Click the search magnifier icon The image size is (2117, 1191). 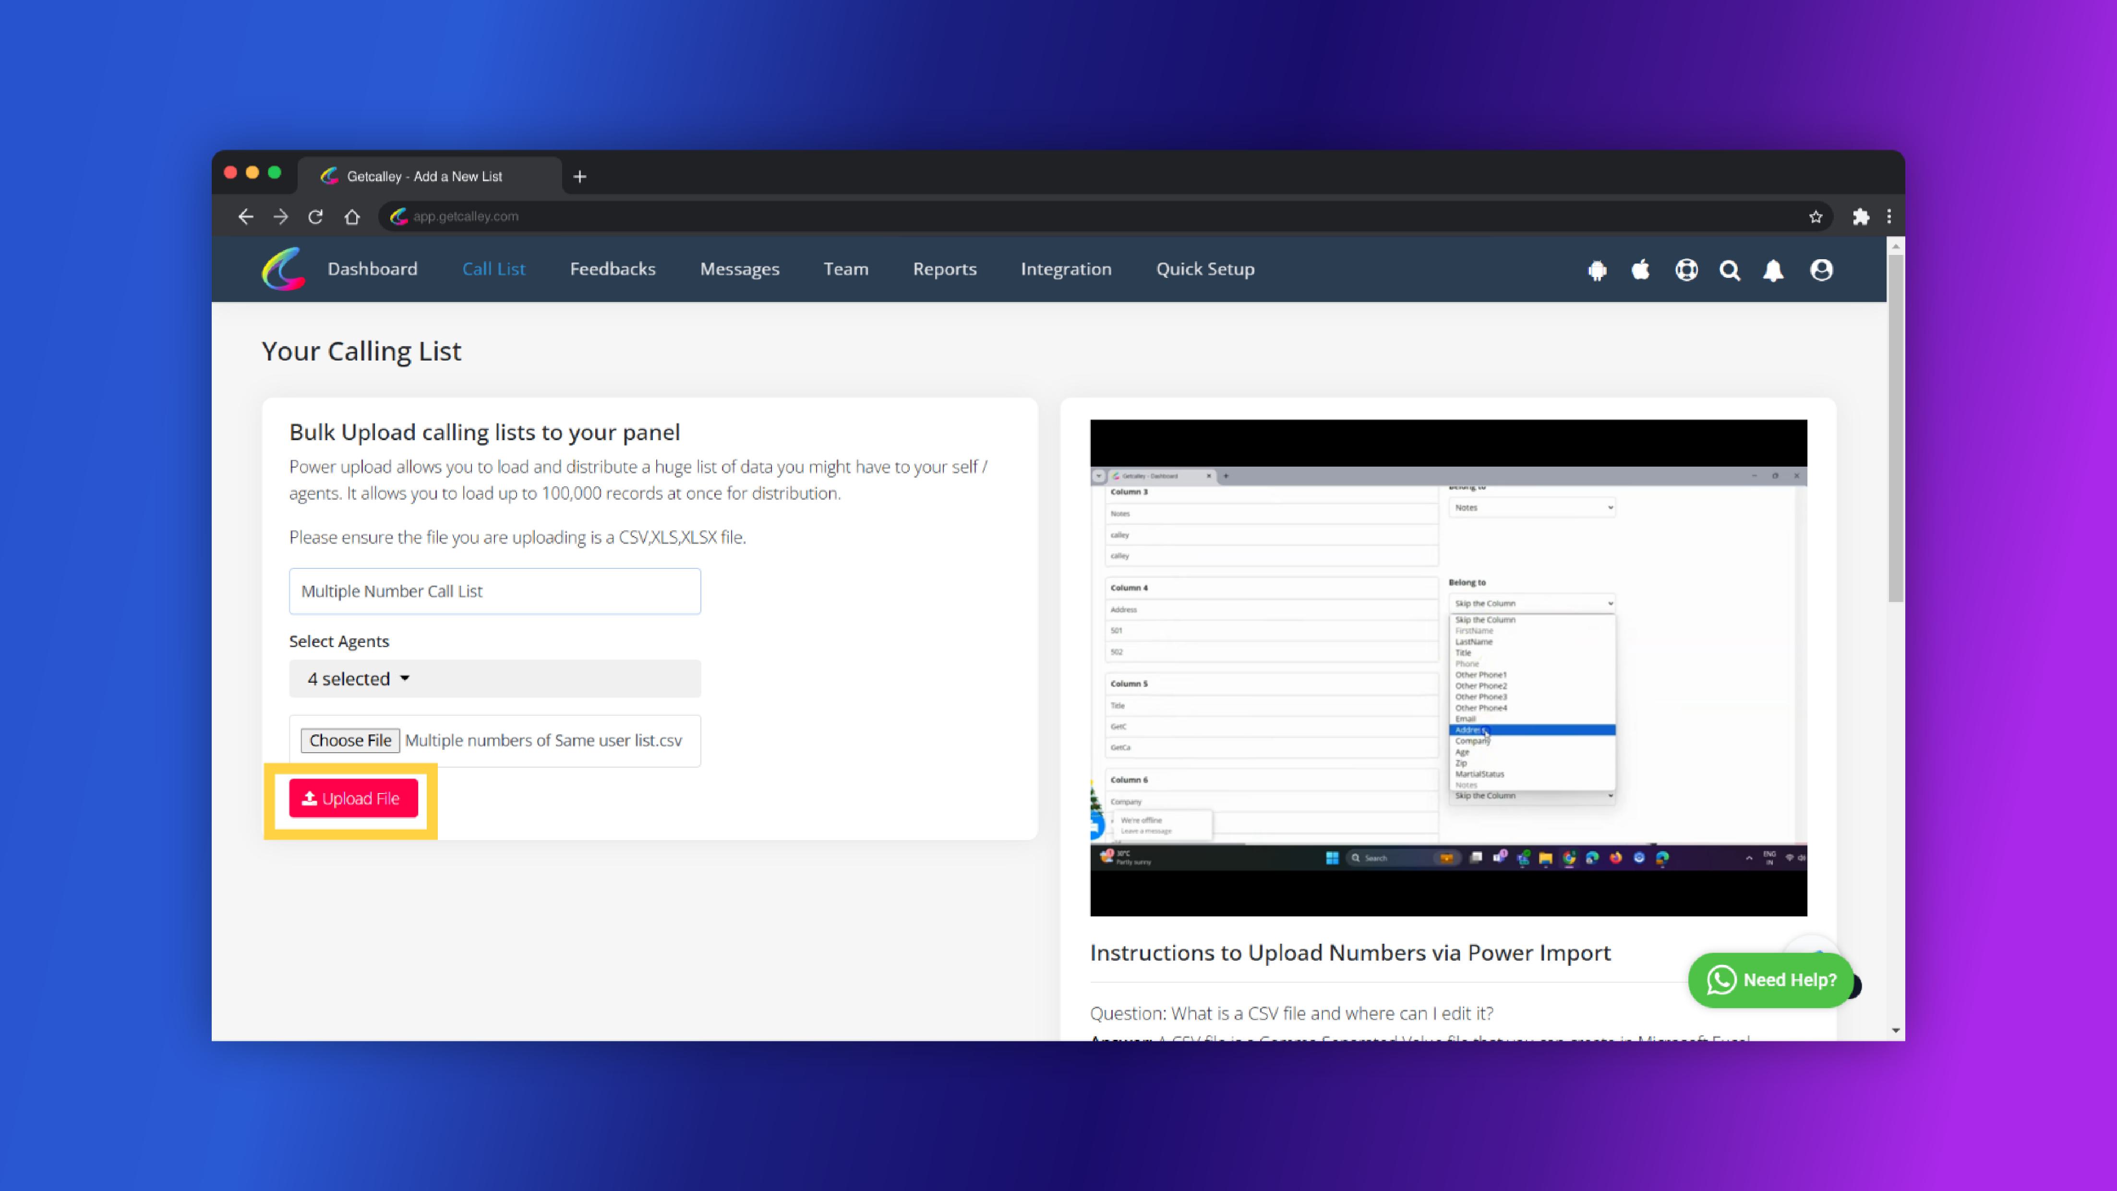click(x=1730, y=270)
